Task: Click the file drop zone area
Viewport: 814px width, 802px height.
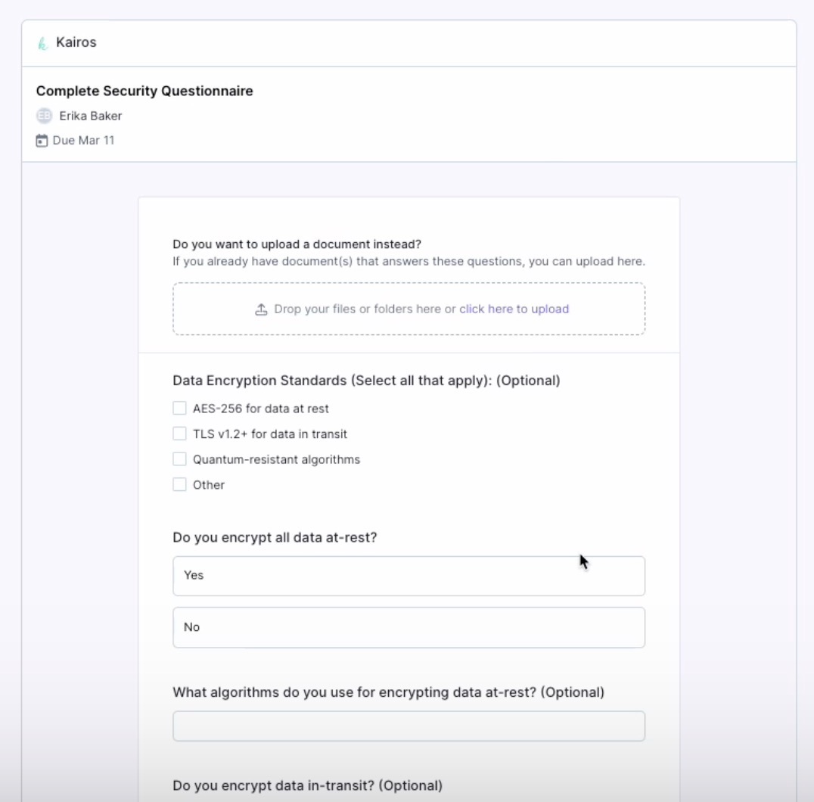Action: pos(409,309)
